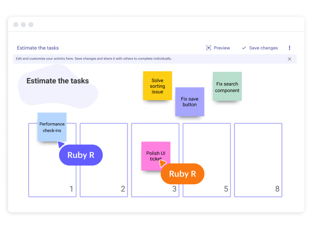Click the Estimate the tasks header title
The image size is (312, 234).
pyautogui.click(x=38, y=48)
